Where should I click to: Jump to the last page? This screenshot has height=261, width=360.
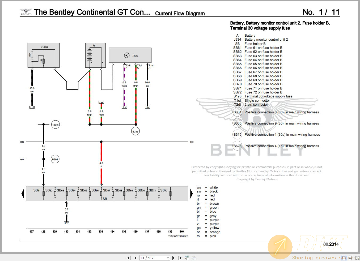(x=180, y=258)
